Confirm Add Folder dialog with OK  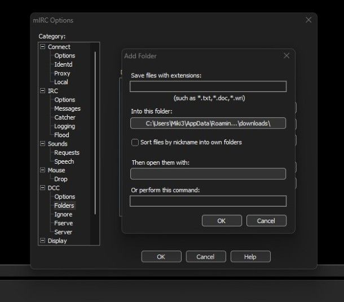point(222,221)
